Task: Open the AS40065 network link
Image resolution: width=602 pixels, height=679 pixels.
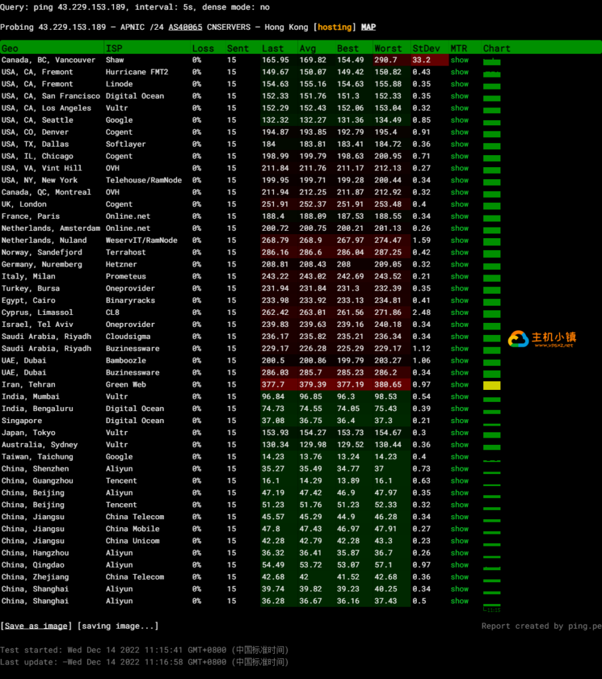Action: coord(185,27)
